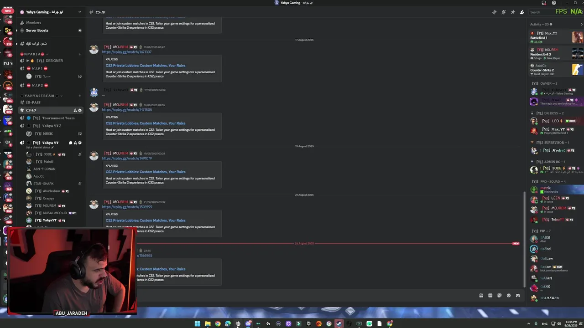Open xplay.gg/match/1509199 link
The height and width of the screenshot is (328, 584).
pyautogui.click(x=127, y=207)
